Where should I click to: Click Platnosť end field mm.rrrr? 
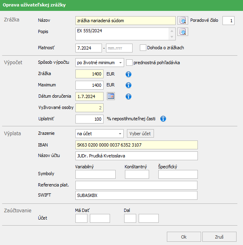119,48
